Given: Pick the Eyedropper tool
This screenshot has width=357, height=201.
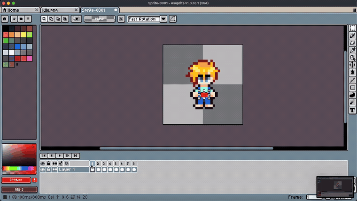Looking at the screenshot, I should tap(352, 51).
